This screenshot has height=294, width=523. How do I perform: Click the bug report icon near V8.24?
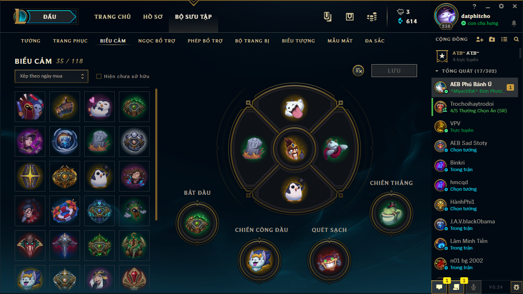[516, 287]
